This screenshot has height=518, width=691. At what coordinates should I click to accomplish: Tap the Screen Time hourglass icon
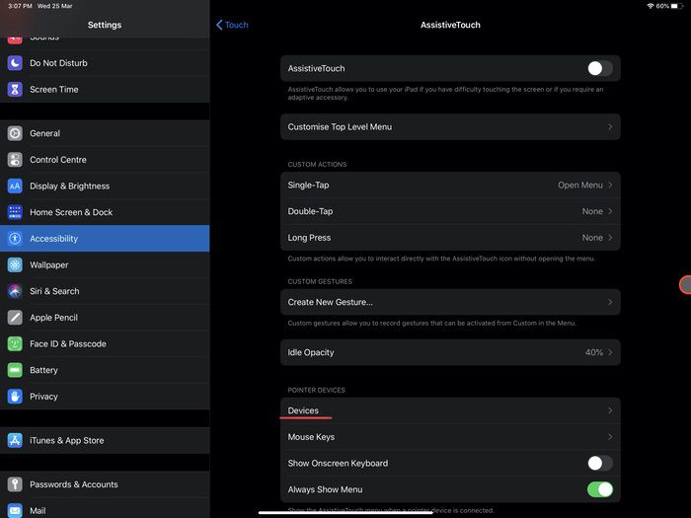(15, 90)
